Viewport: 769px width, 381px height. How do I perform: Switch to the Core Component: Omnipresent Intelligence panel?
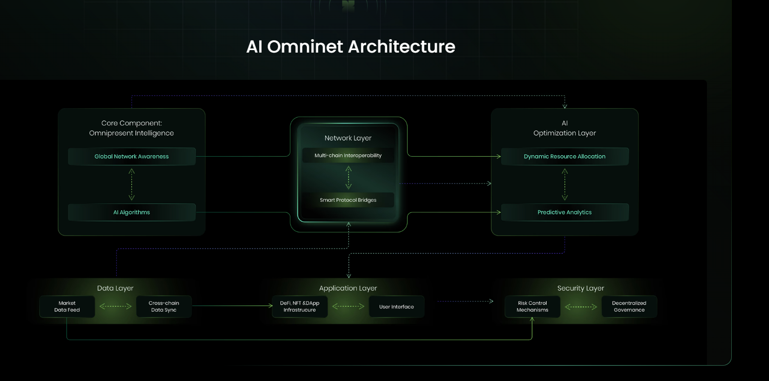(x=132, y=128)
